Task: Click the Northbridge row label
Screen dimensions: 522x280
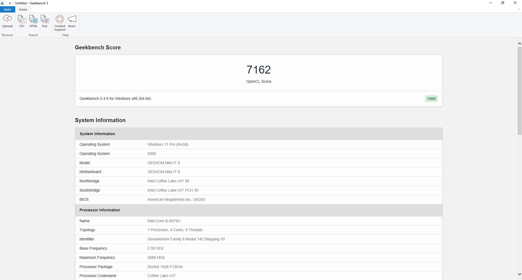Action: click(89, 181)
